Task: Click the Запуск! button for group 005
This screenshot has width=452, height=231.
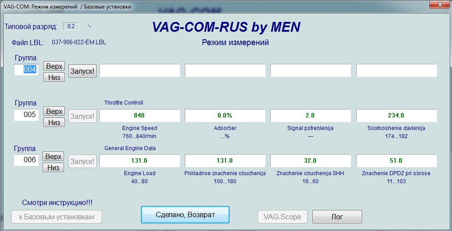Action: pos(82,116)
